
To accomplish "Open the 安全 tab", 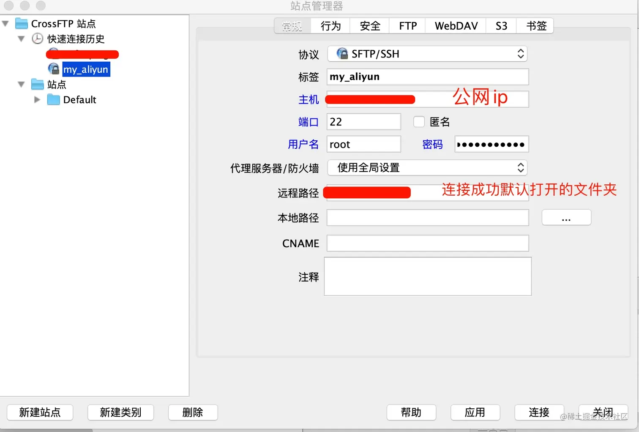I will (x=370, y=26).
